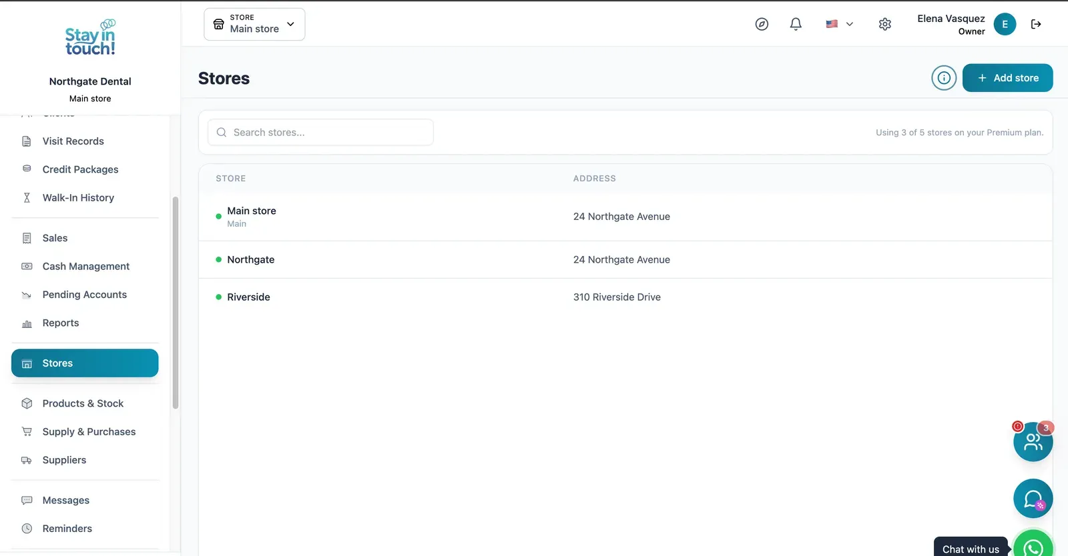The width and height of the screenshot is (1068, 556).
Task: Expand the language flag dropdown
Action: point(839,24)
